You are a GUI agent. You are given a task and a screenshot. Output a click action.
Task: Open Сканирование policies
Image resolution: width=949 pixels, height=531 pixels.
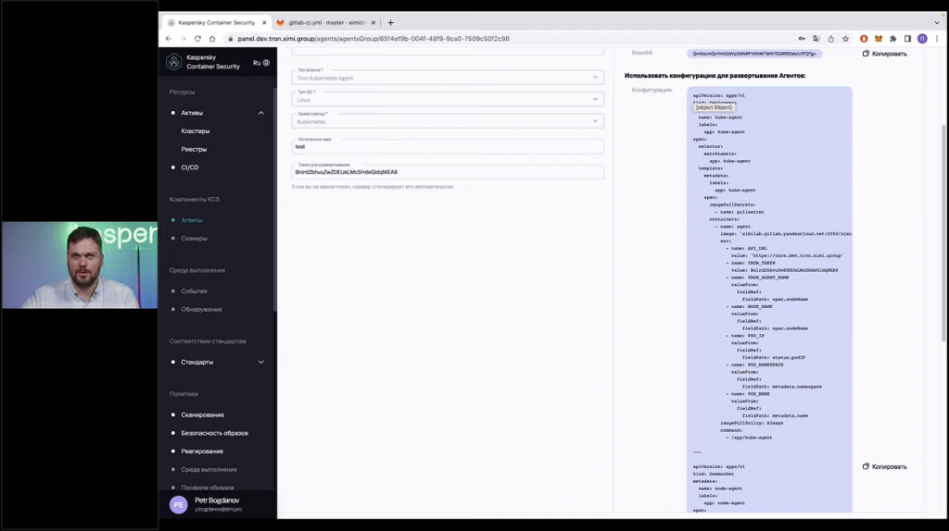tap(202, 415)
